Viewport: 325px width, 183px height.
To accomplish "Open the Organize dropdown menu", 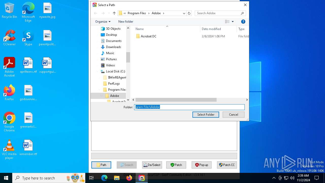I will click(x=103, y=22).
